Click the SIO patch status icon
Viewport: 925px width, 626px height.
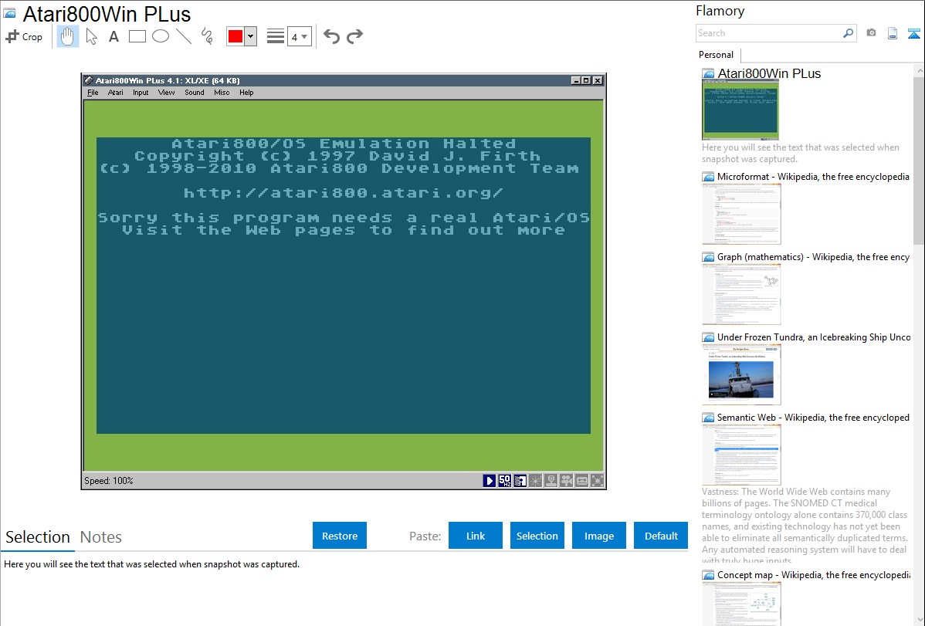click(x=520, y=481)
